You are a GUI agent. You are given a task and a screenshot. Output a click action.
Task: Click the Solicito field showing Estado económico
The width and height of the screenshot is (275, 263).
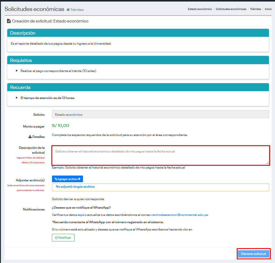(160, 114)
